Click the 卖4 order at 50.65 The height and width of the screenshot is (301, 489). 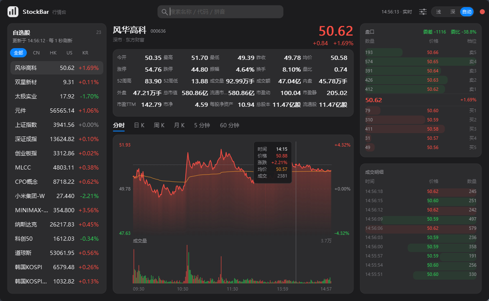click(421, 62)
